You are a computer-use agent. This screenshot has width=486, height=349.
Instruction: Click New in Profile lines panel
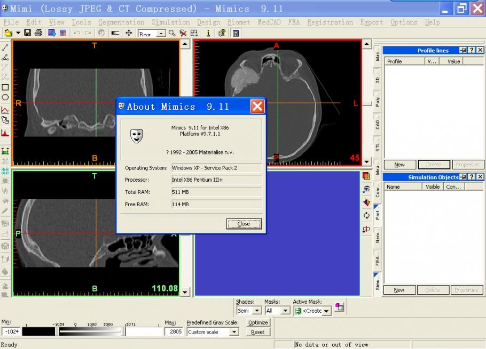(399, 165)
